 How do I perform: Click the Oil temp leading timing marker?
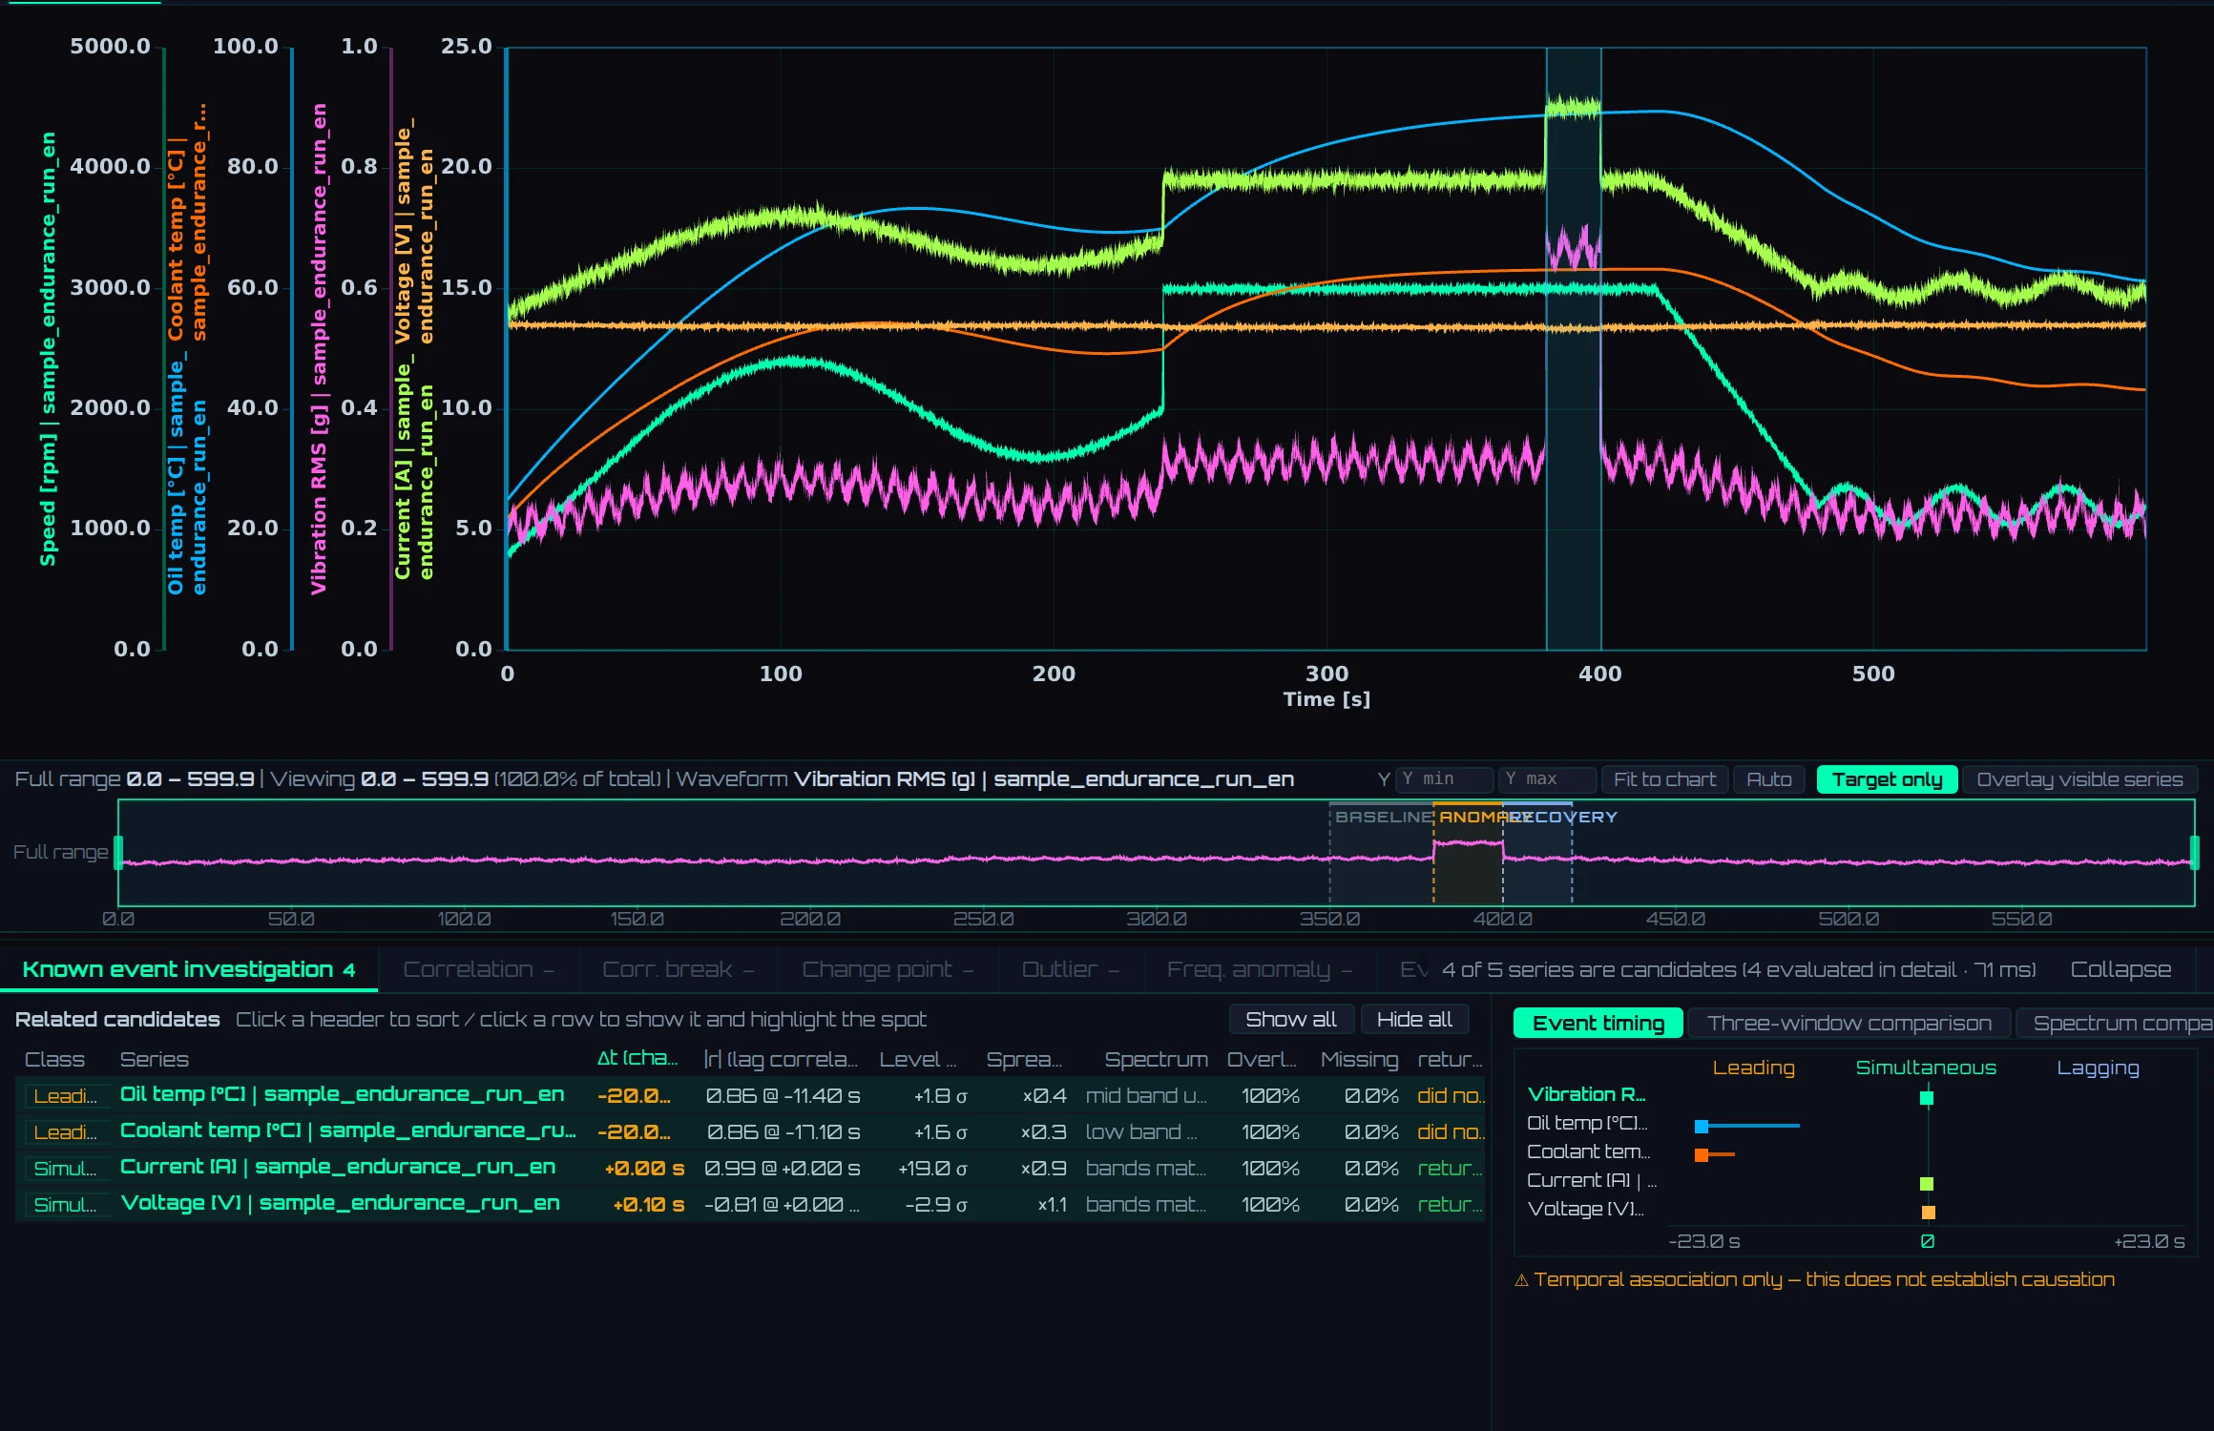[1701, 1127]
